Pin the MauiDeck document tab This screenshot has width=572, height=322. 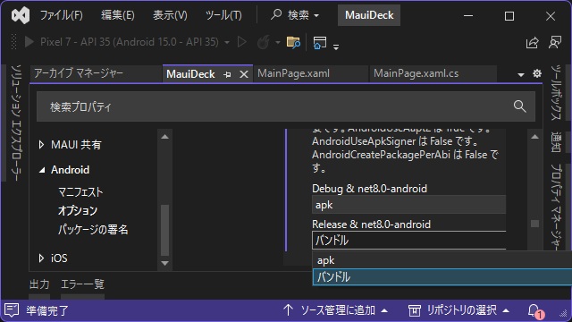point(227,74)
